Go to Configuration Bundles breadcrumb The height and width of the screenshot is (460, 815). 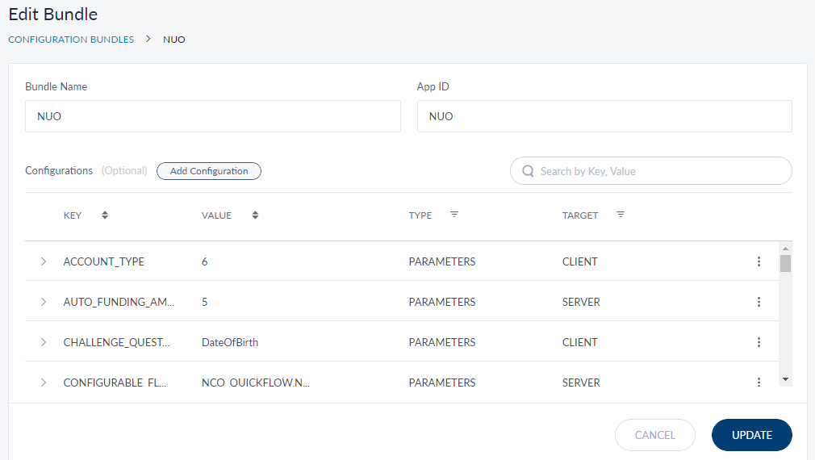[71, 40]
